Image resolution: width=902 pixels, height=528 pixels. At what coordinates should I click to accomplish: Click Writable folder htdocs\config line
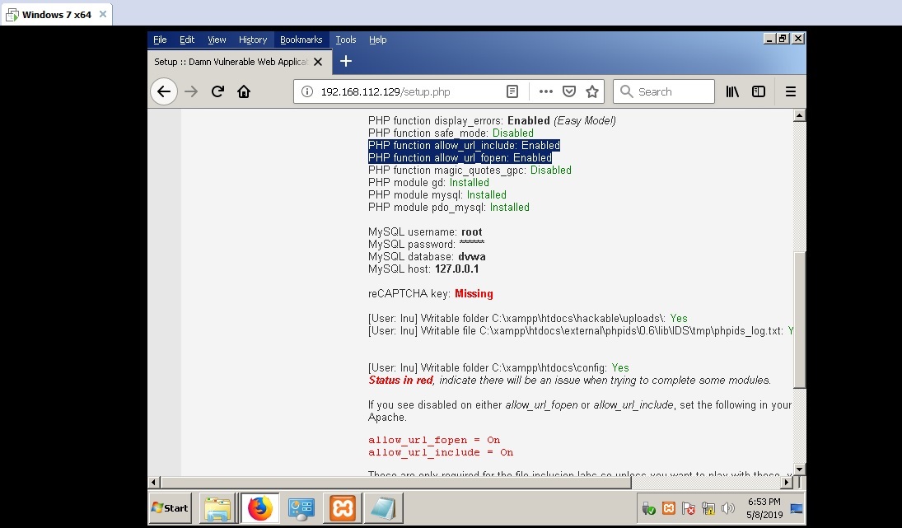click(x=498, y=367)
